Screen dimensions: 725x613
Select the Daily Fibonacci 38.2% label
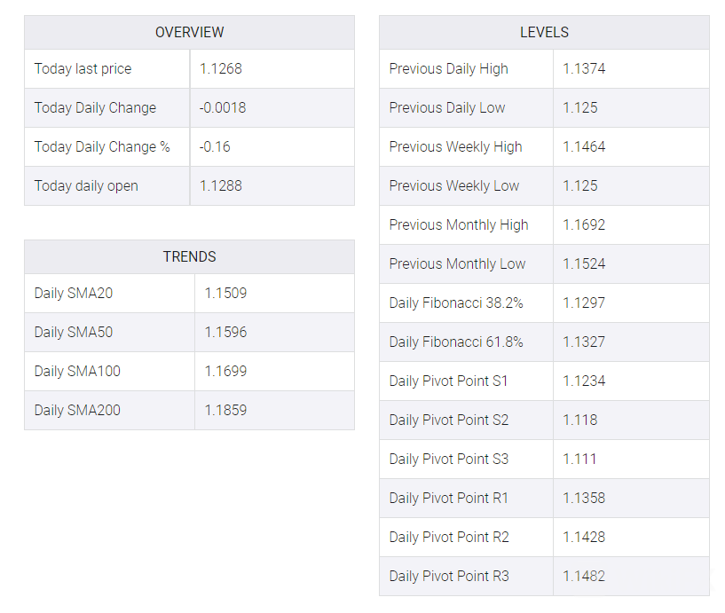pos(456,303)
